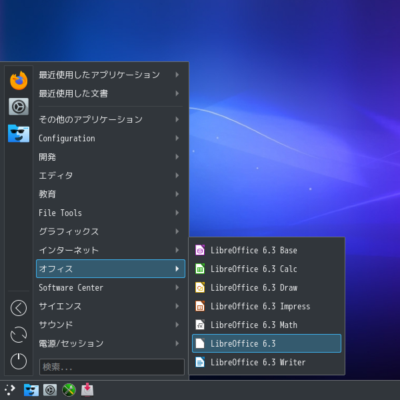Expand Configuration submenu arrow

tap(177, 138)
